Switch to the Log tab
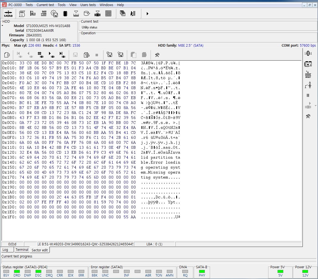This screenshot has height=279, width=318. [5, 250]
